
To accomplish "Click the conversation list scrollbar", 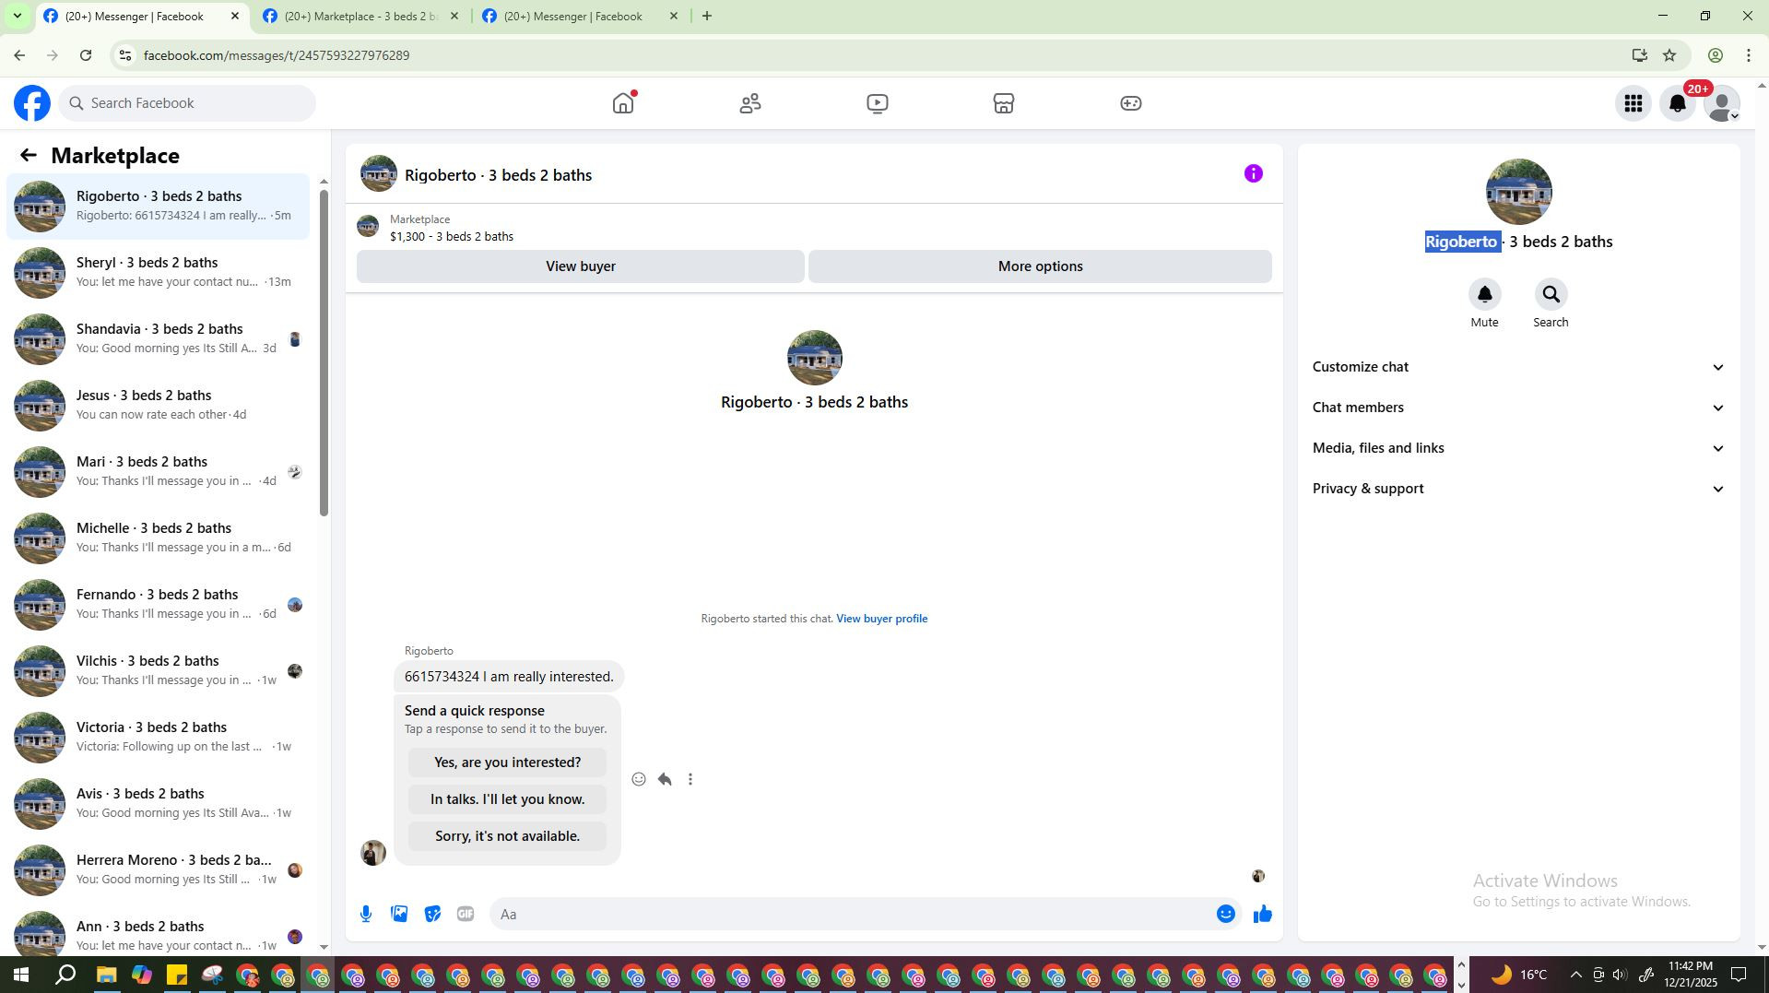I will pyautogui.click(x=324, y=352).
